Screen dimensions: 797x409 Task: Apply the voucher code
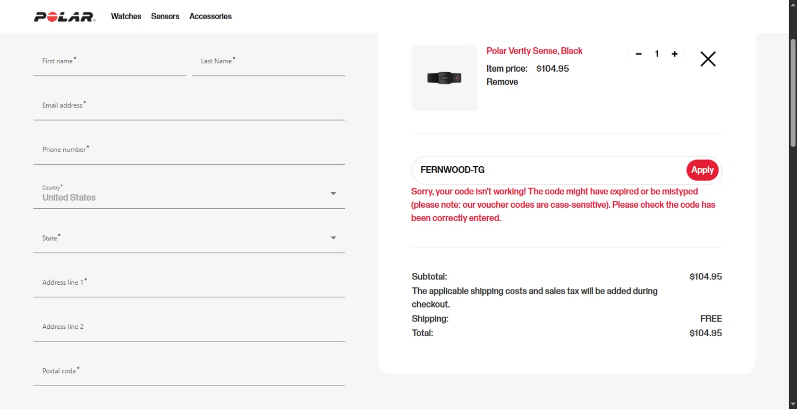click(702, 170)
